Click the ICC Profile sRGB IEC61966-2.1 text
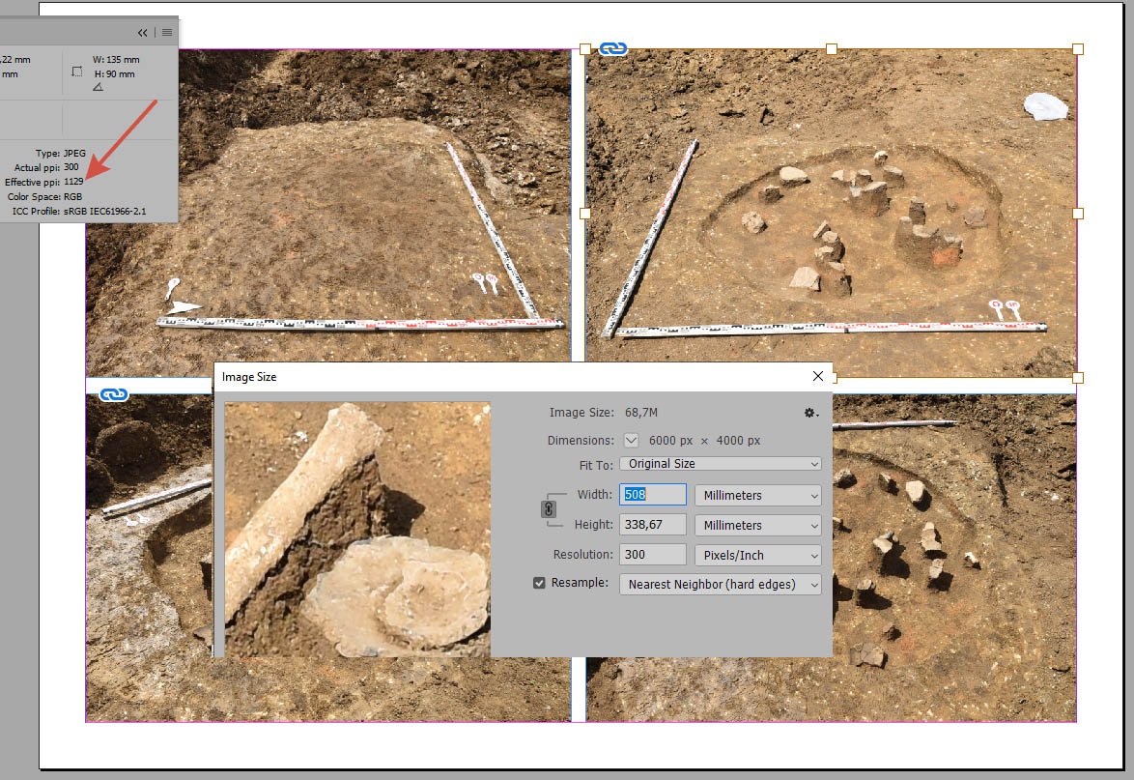The image size is (1134, 780). (105, 212)
